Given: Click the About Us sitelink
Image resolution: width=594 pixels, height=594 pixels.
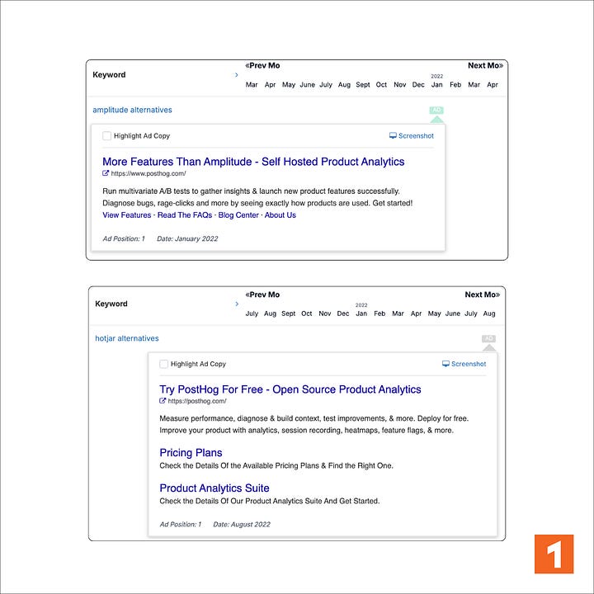Looking at the screenshot, I should pos(280,214).
